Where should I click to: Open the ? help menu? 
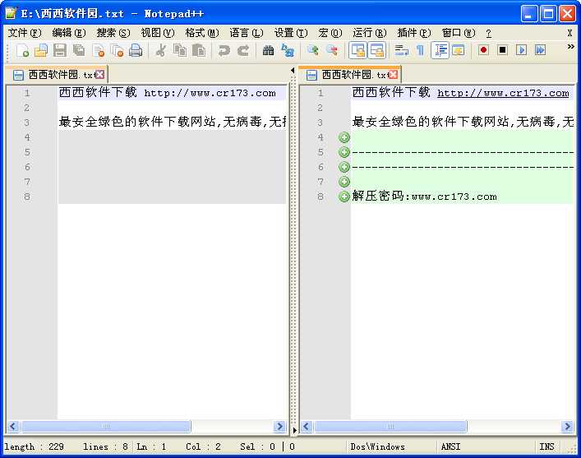[488, 33]
